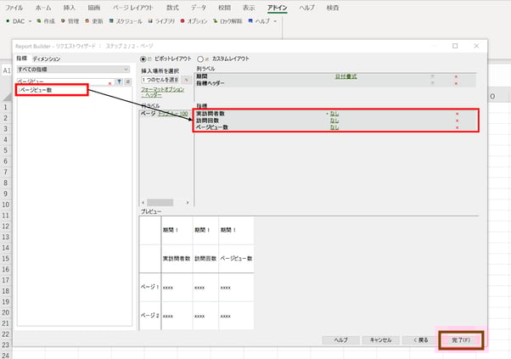Clear the metric search with red X
The image size is (511, 359).
(109, 83)
